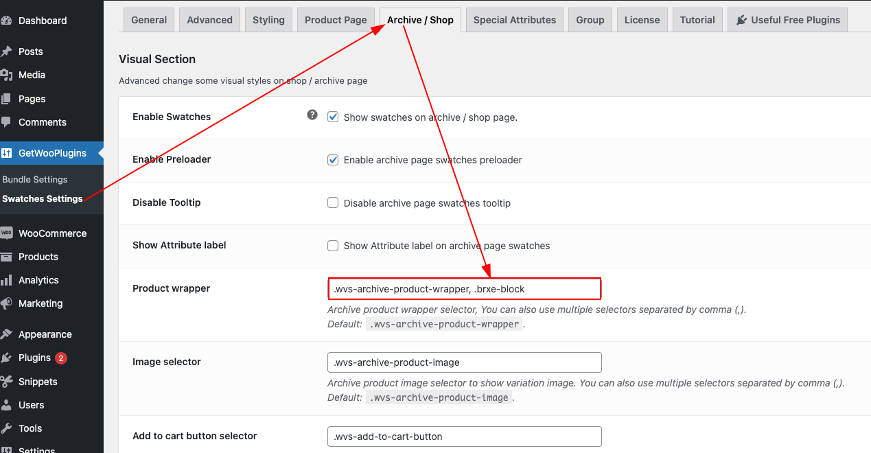Screen dimensions: 871x453
Task: Click the Dashboard gauge icon in sidebar
Action: click(x=5, y=21)
